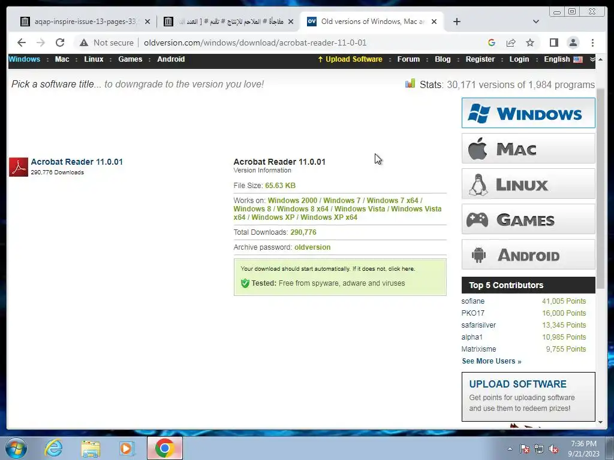614x460 pixels.
Task: Click the Acrobat Reader red PDF icon
Action: coord(19,167)
